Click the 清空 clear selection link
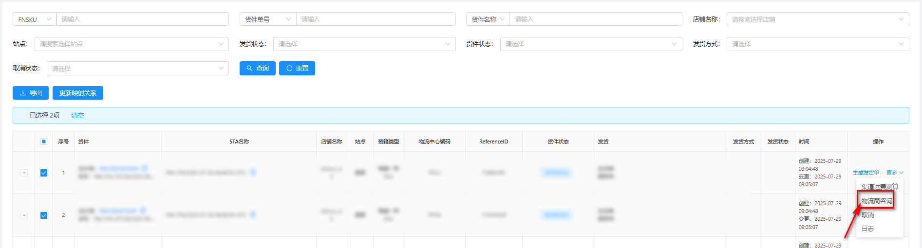Screen dimensions: 922x248 77,115
